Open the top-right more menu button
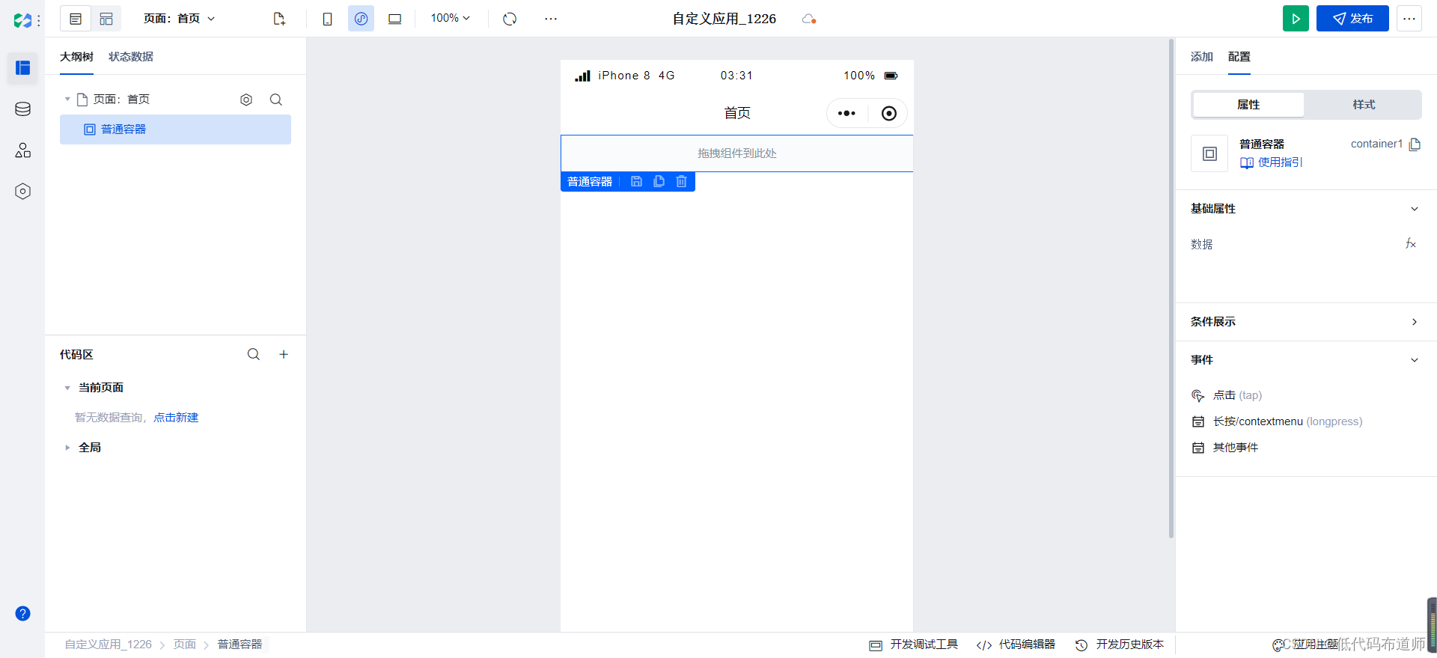This screenshot has height=658, width=1437. pyautogui.click(x=1409, y=19)
